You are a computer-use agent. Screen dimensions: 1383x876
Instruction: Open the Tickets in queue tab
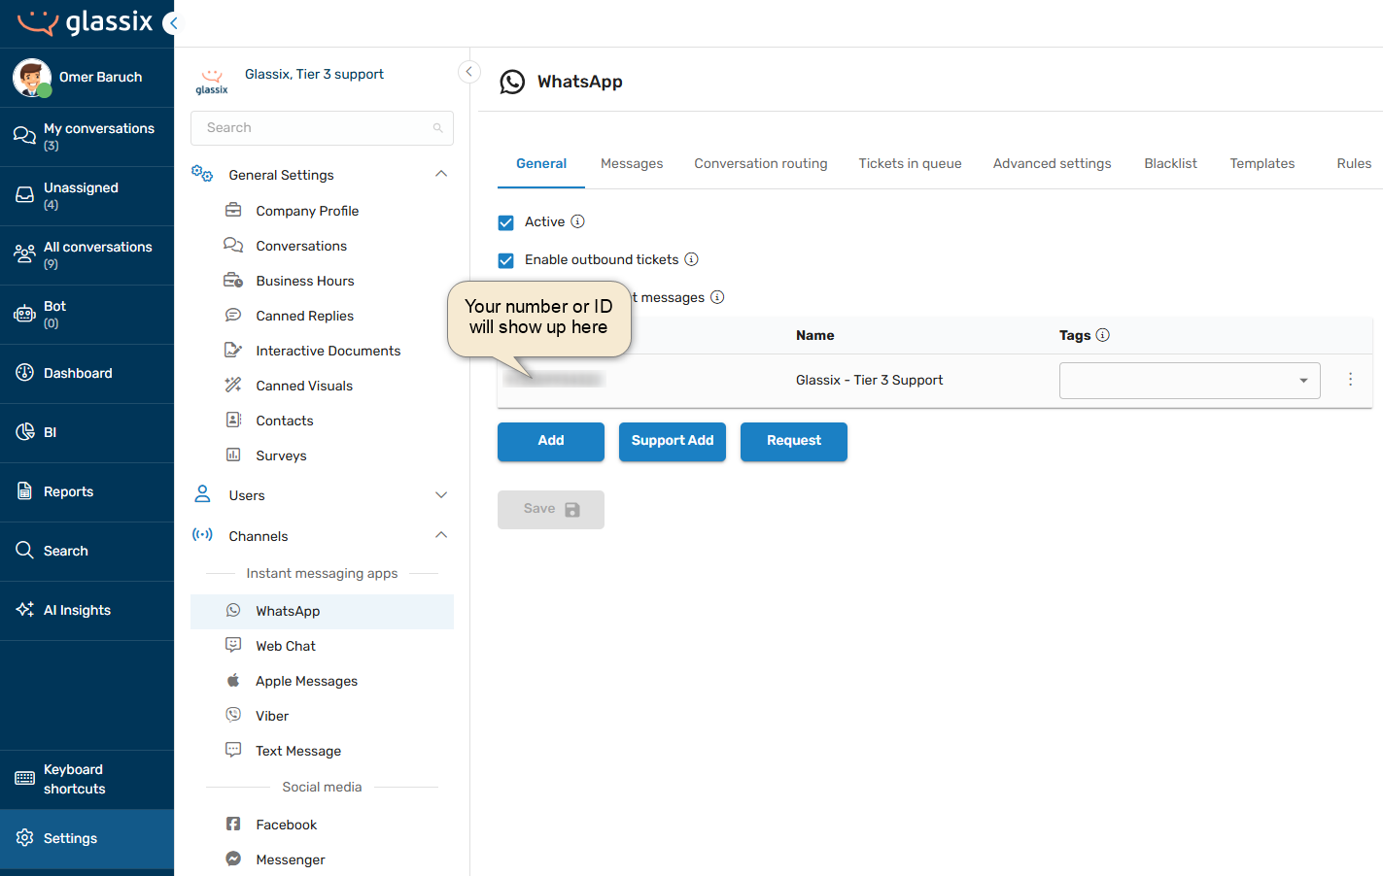910,163
